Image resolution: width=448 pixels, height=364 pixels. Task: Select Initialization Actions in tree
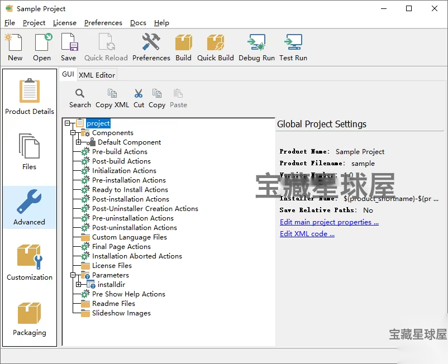pos(124,171)
